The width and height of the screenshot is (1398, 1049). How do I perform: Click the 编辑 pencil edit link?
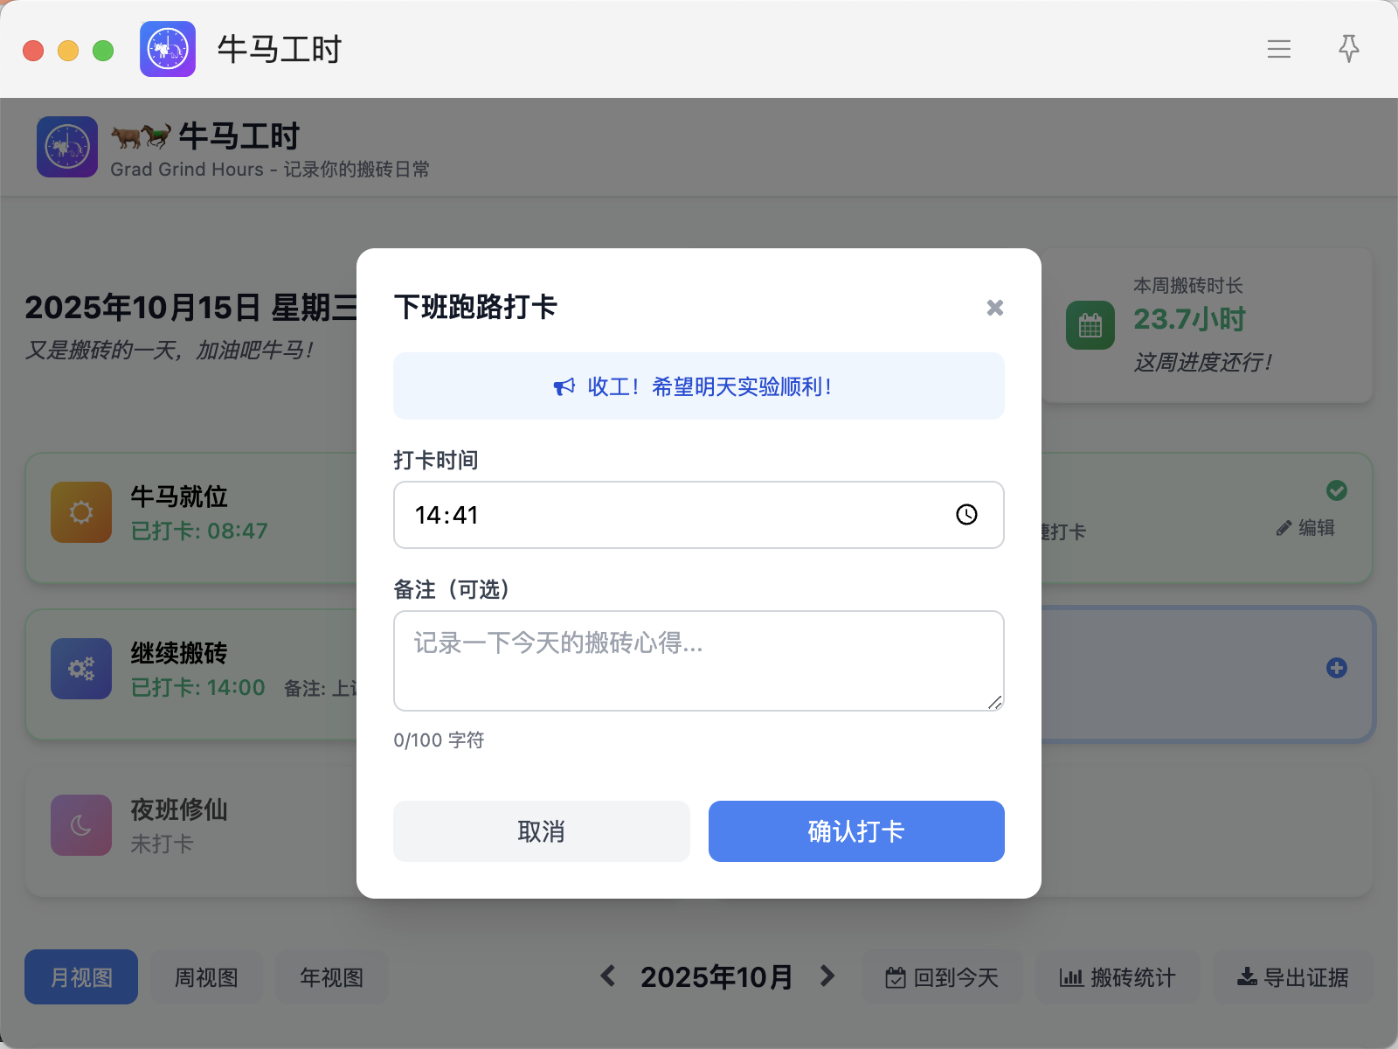pos(1305,528)
